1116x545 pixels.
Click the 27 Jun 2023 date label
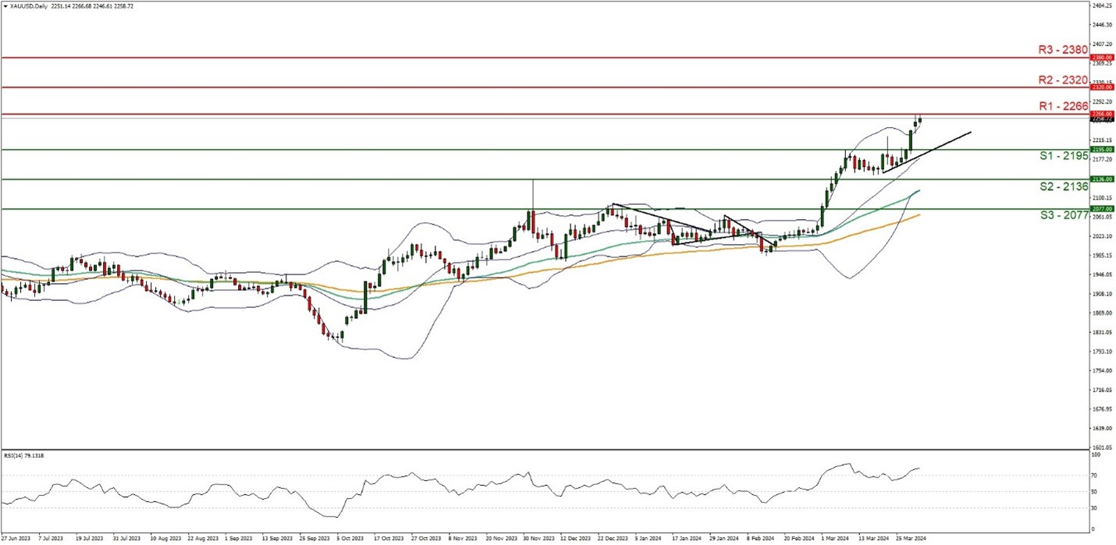click(15, 539)
